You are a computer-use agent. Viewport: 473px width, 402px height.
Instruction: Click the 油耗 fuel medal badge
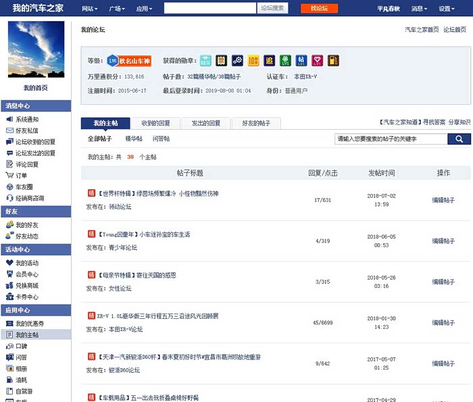pyautogui.click(x=333, y=60)
